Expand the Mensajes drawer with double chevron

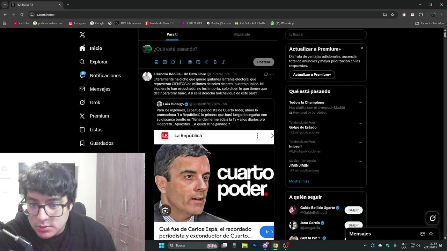[x=431, y=234]
